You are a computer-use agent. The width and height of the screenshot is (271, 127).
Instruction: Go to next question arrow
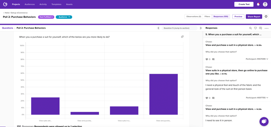point(201,28)
